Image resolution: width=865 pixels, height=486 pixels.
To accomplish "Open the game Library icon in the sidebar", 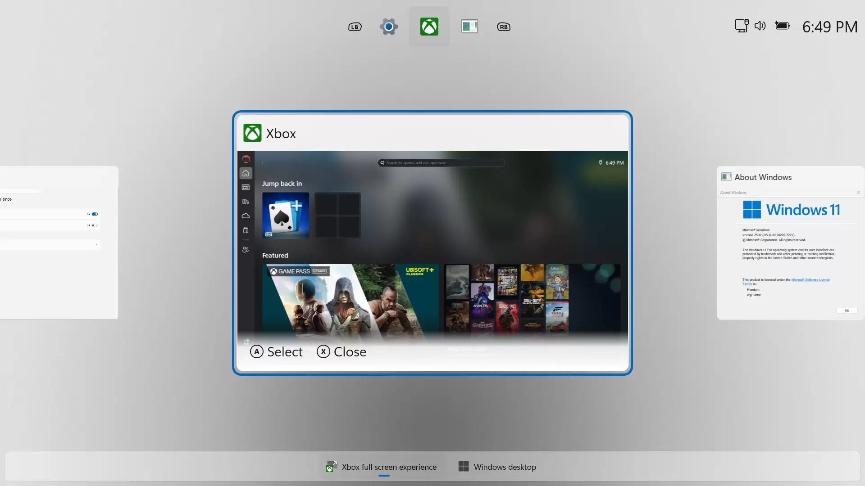I will point(245,202).
